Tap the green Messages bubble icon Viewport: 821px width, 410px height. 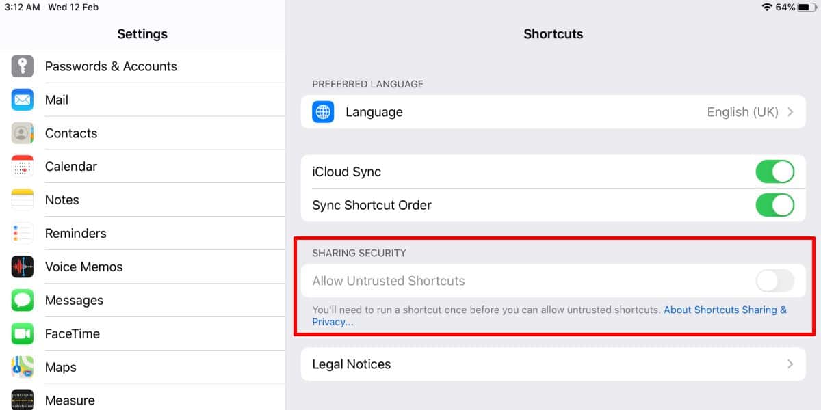point(23,301)
